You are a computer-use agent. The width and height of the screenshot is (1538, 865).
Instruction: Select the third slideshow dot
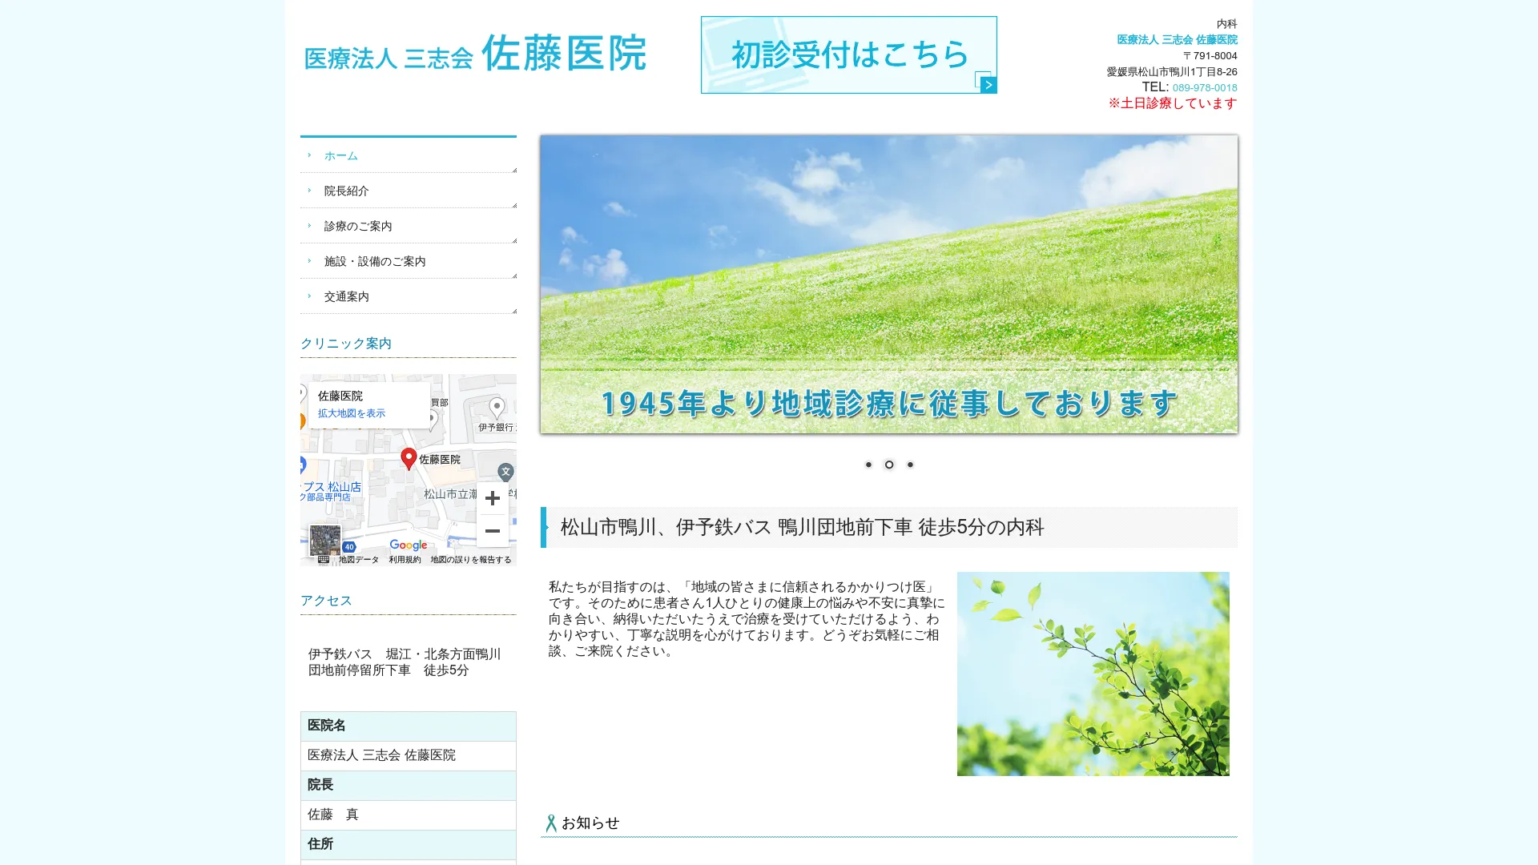click(910, 465)
